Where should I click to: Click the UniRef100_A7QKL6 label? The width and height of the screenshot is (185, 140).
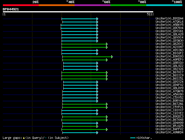169,22
